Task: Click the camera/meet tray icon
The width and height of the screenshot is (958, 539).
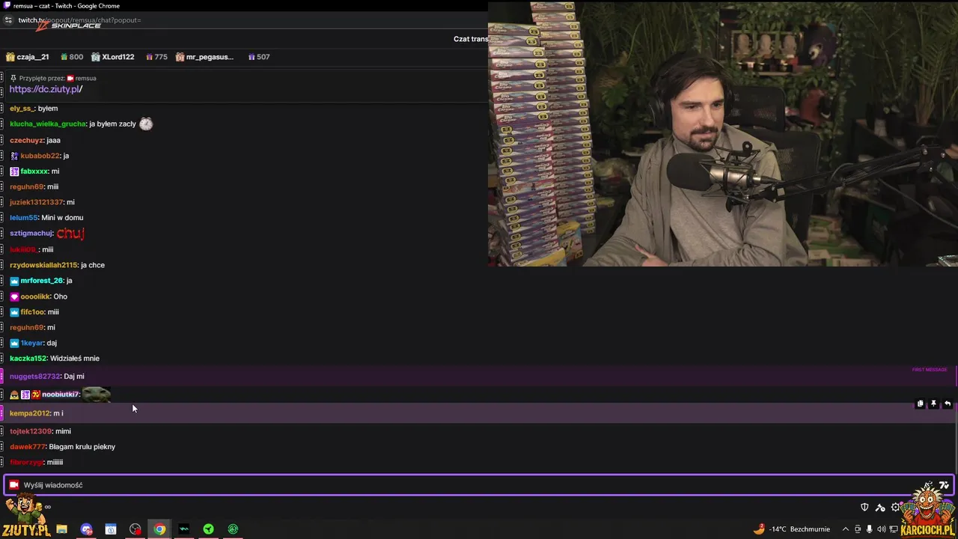Action: point(858,529)
